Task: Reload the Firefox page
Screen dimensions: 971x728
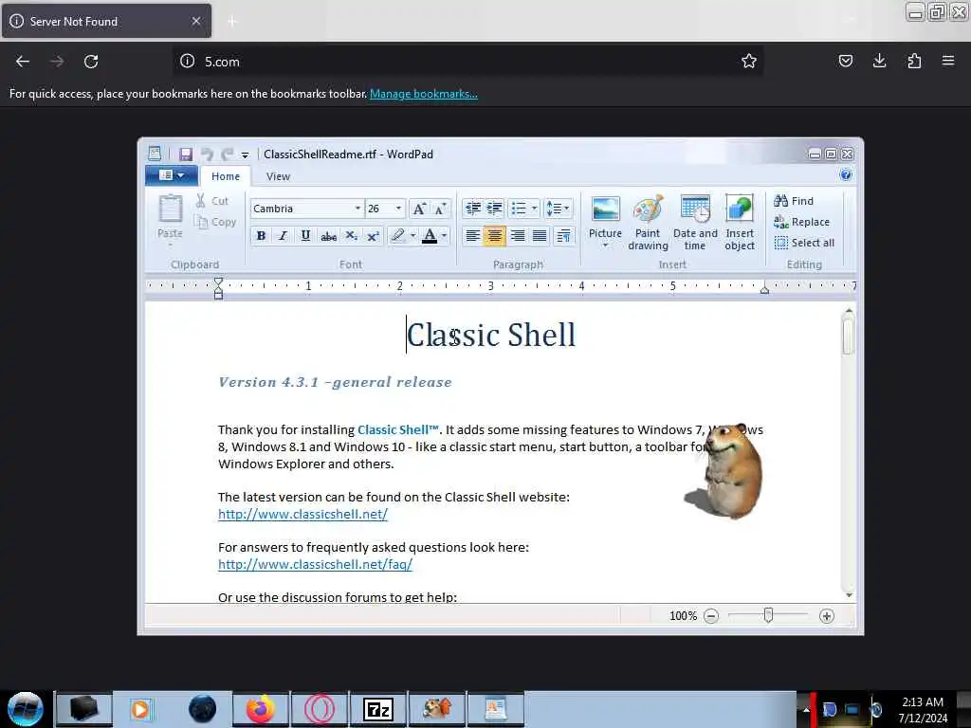Action: [91, 62]
